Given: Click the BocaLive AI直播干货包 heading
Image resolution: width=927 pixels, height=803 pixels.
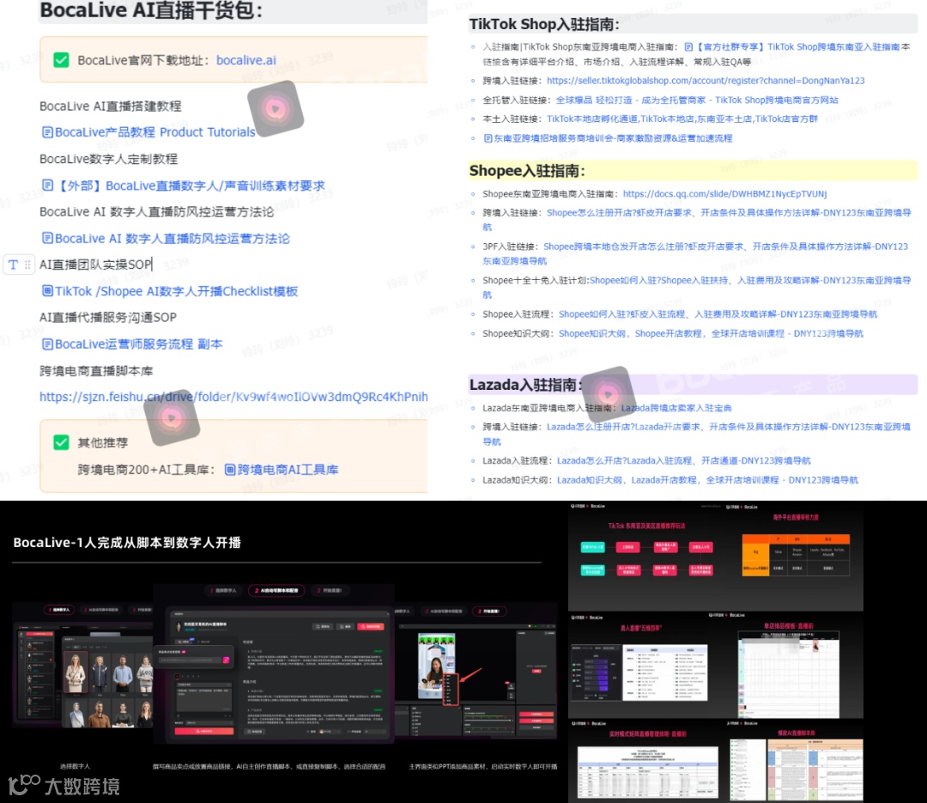Looking at the screenshot, I should click(151, 10).
